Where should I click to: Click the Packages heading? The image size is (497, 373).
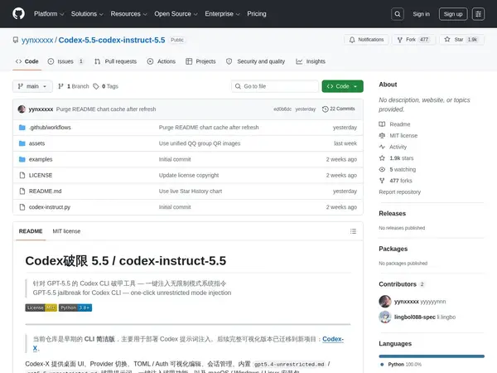393,249
